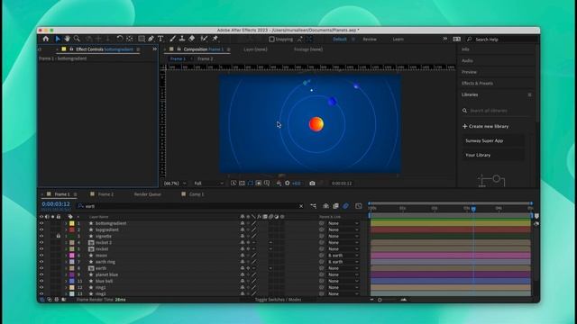Screen dimensions: 577x324
Task: Open the parent dropdown for earth ring
Action: [343, 262]
